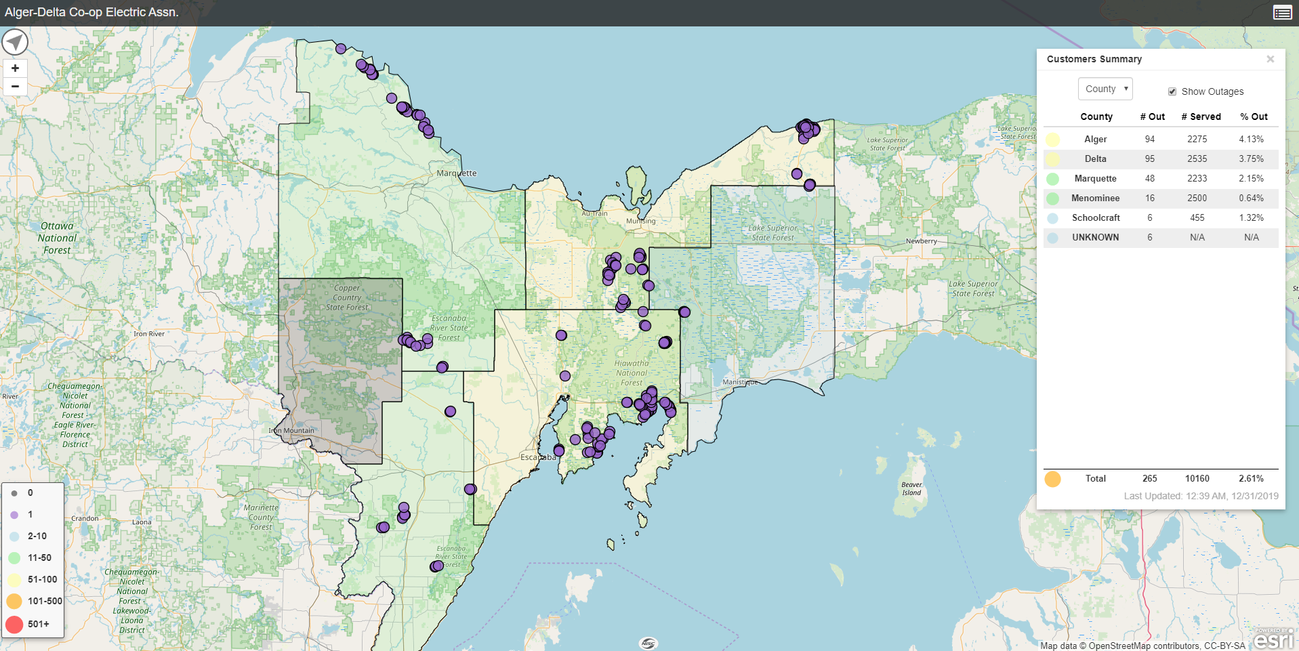Click the Manistique label on map
Viewport: 1299px width, 651px height.
pyautogui.click(x=740, y=382)
